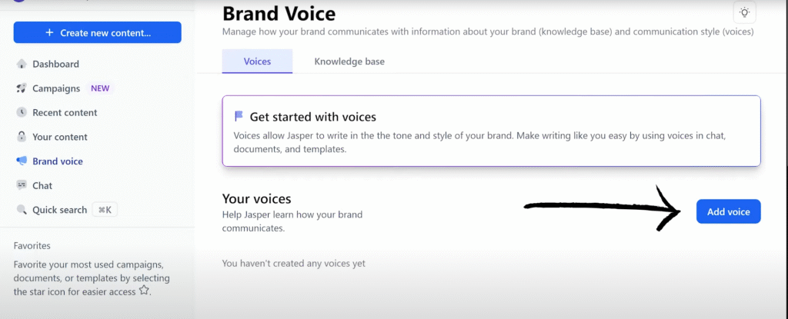Open Campaigns in the sidebar

[56, 88]
